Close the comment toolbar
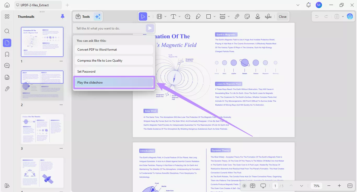357x192 pixels. (x=283, y=16)
